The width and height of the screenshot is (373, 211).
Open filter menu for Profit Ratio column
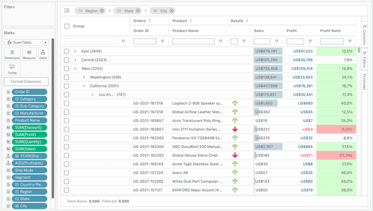click(x=350, y=41)
